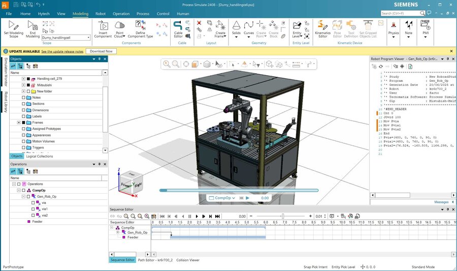The height and width of the screenshot is (271, 457).
Task: Click the Save icon in title bar
Action: (x=16, y=5)
